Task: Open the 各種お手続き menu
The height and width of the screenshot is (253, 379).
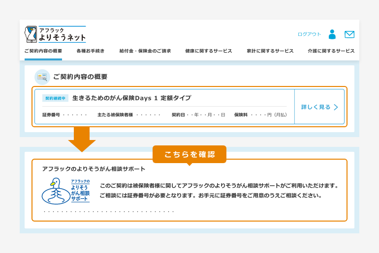Action: click(91, 51)
